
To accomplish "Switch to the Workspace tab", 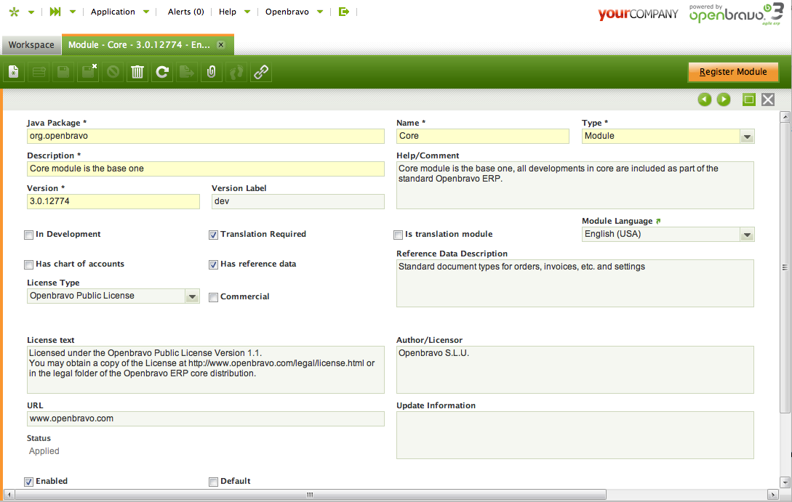I will tap(31, 45).
